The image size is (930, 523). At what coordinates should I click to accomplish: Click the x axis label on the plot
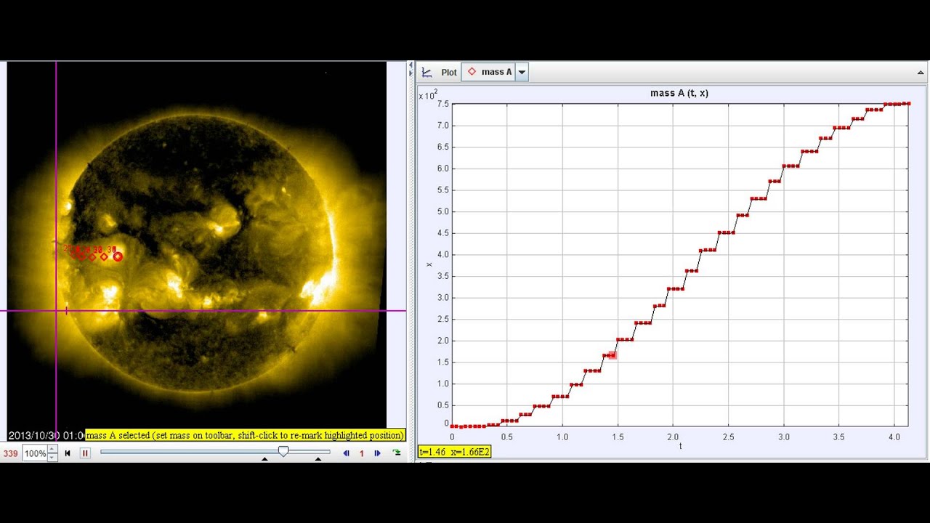click(x=429, y=264)
